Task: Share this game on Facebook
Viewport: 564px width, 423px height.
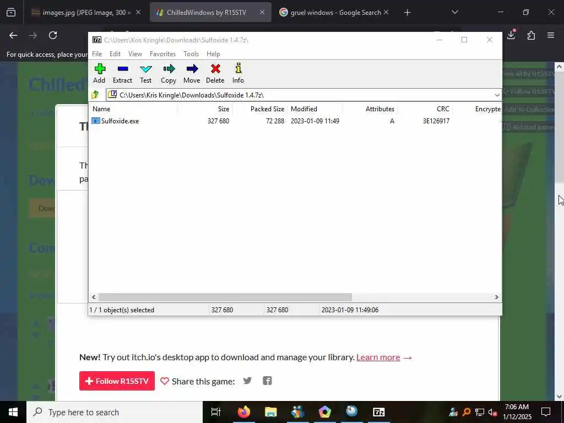Action: coord(267,381)
